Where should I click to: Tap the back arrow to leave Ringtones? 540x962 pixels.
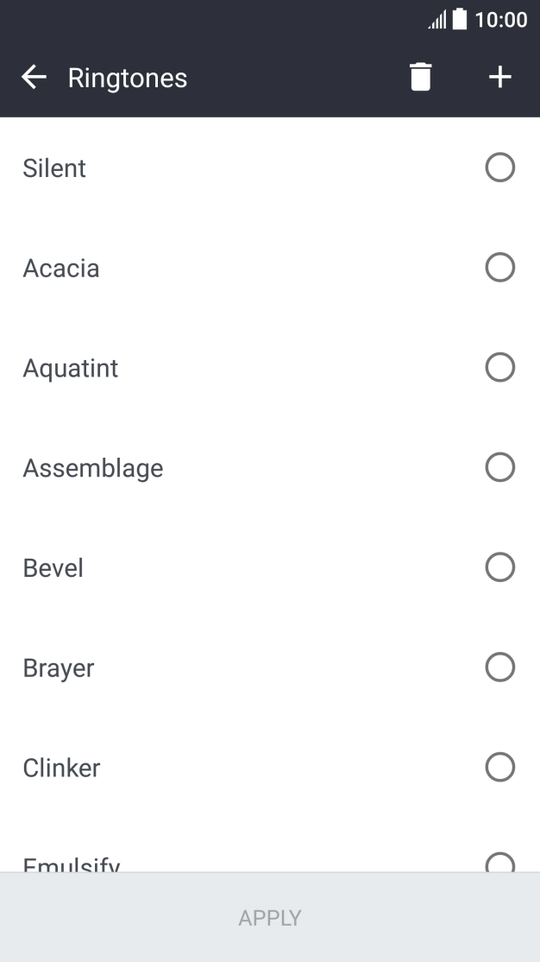34,77
